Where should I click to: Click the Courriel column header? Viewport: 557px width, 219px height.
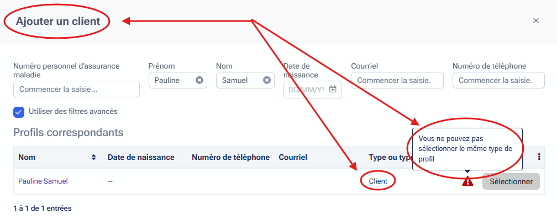[x=293, y=157]
